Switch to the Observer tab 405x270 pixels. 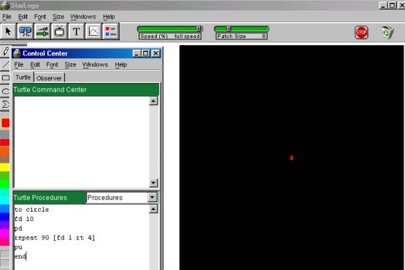click(49, 78)
